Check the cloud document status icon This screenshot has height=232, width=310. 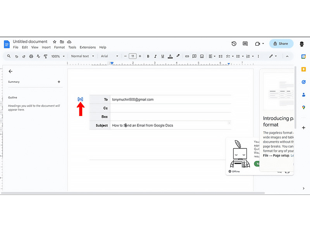[69, 42]
